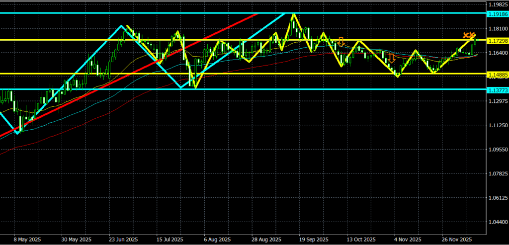Click the cyan 1.19186 price label

click(496, 13)
